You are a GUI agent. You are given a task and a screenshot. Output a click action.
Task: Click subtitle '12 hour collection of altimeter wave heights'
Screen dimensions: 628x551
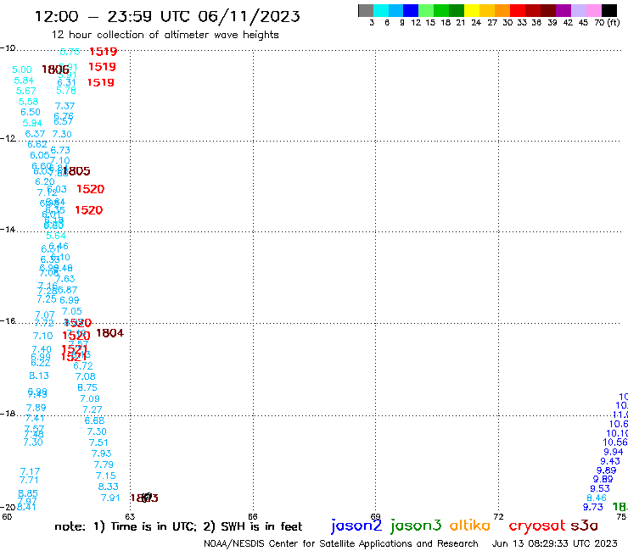point(165,35)
